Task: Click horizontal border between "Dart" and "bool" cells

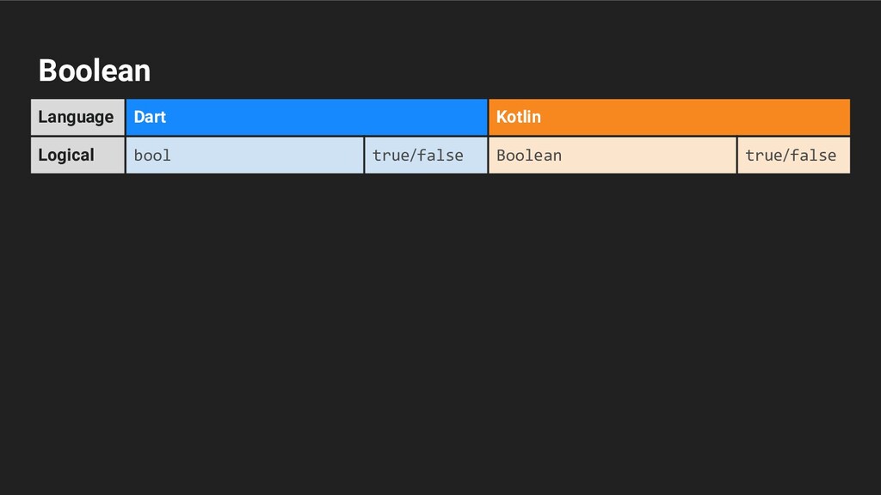Action: tap(306, 136)
